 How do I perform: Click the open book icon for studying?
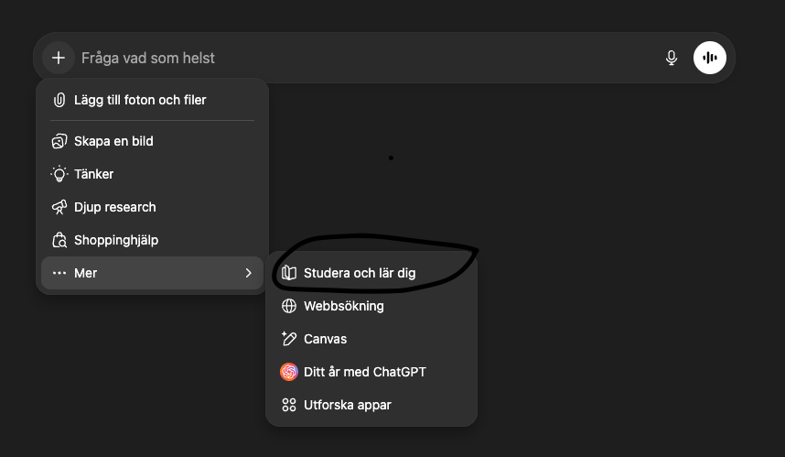[289, 273]
